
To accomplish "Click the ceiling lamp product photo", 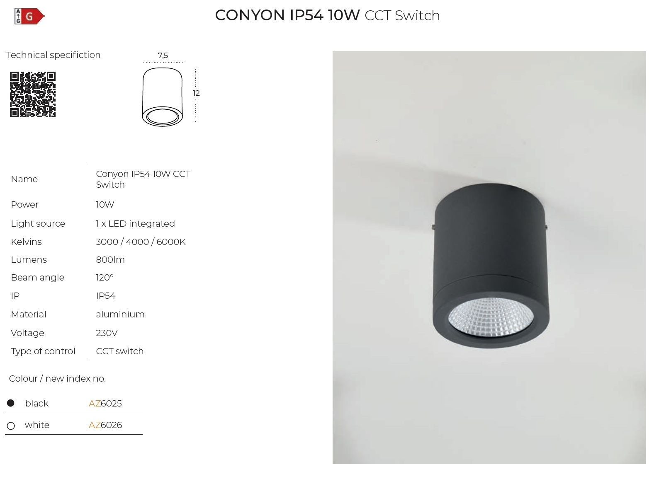I will (489, 257).
